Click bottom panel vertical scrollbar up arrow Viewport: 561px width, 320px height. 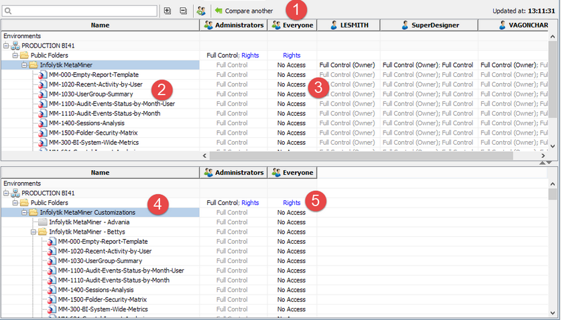pos(552,183)
